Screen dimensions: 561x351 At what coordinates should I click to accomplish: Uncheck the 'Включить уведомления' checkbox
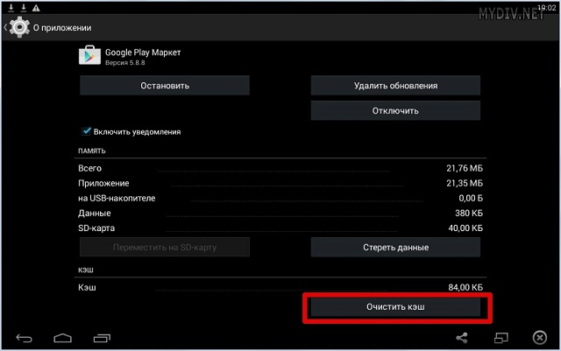86,131
